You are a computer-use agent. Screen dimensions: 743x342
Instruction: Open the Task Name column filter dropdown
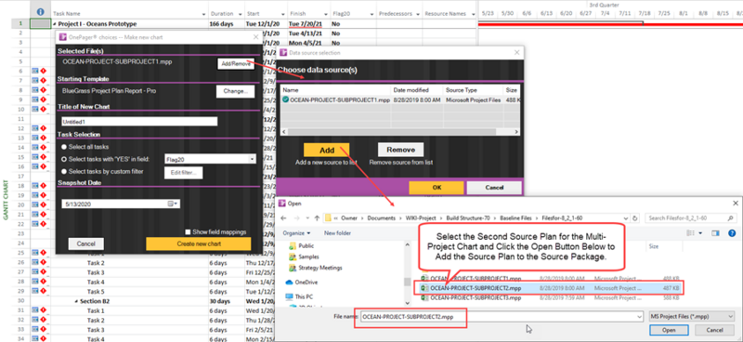point(203,14)
